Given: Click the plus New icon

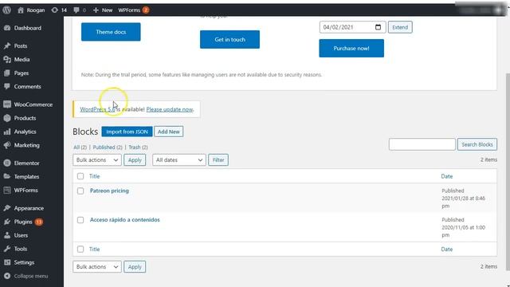Looking at the screenshot, I should coord(96,10).
